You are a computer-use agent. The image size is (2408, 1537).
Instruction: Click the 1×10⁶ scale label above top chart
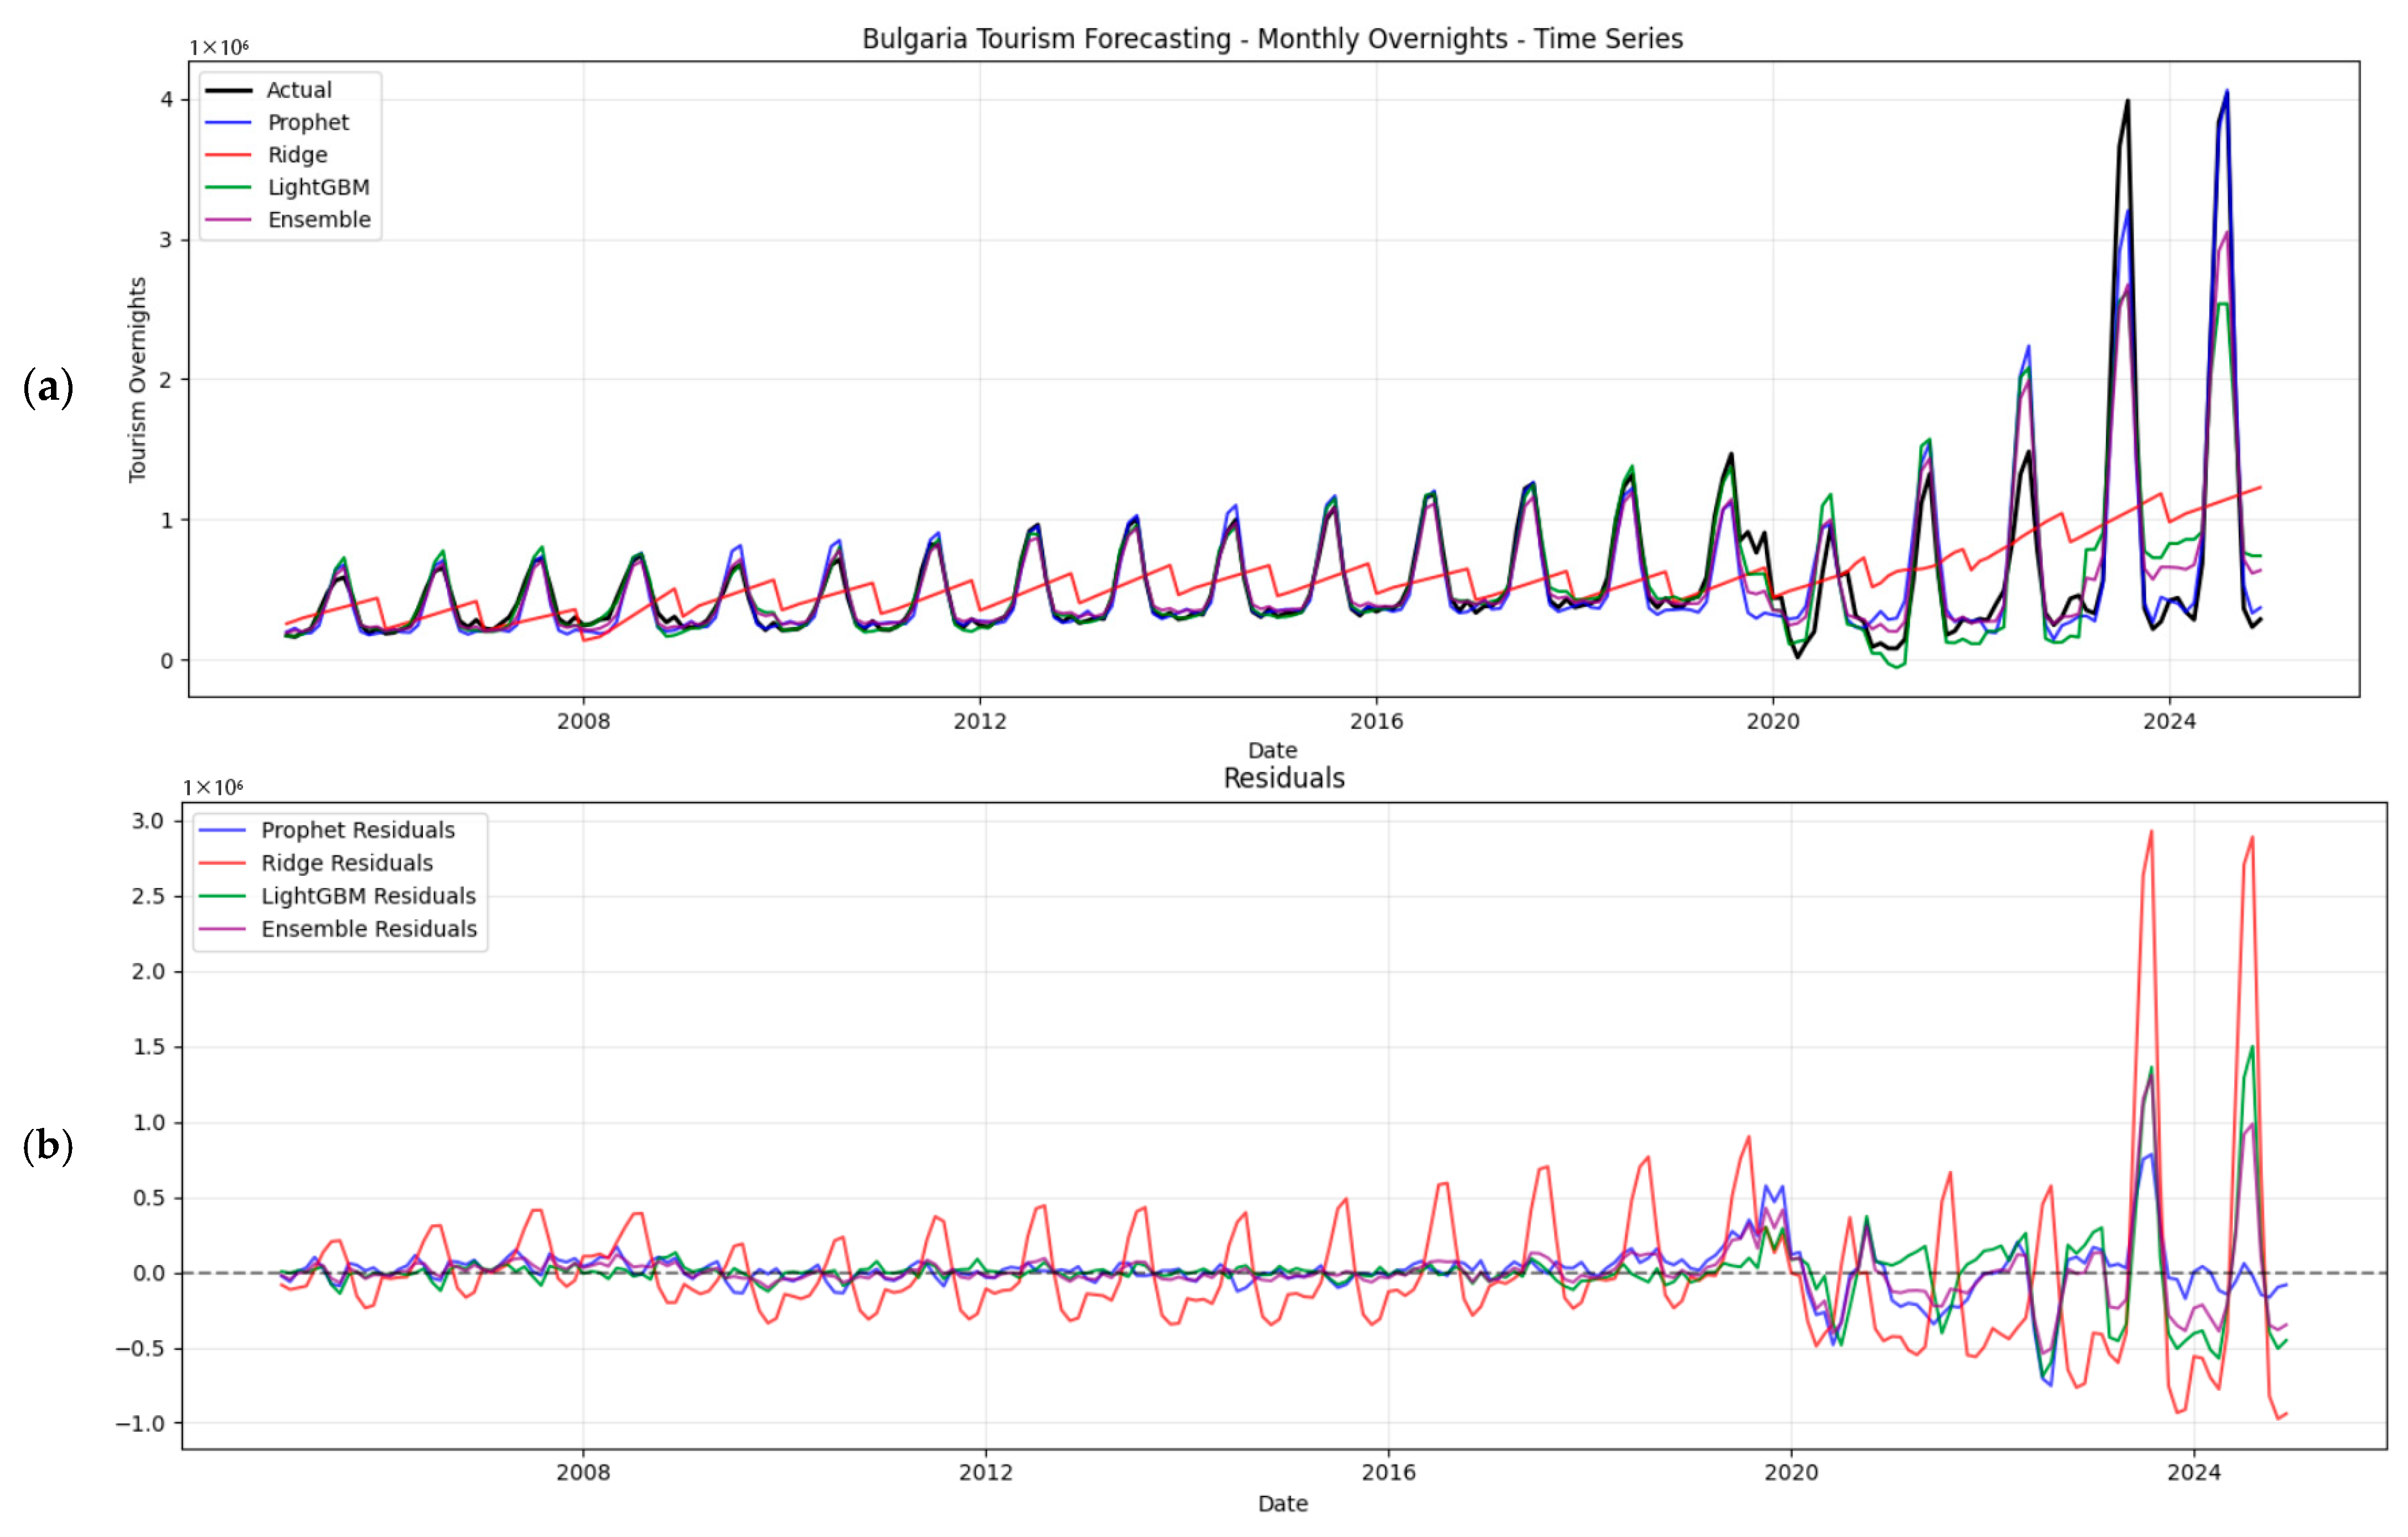(x=219, y=47)
